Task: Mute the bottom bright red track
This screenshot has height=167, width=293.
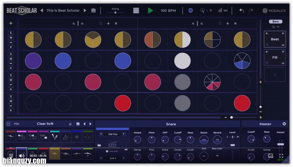Action: (x=11, y=101)
